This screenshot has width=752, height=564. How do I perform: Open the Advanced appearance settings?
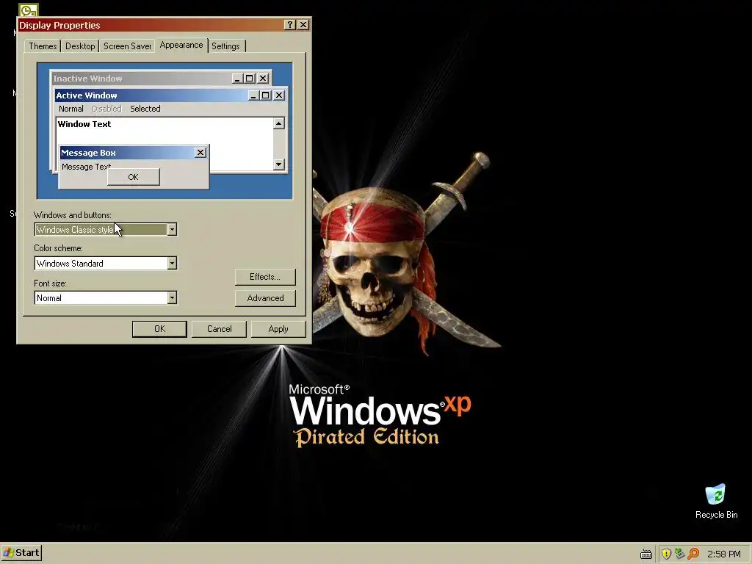265,298
